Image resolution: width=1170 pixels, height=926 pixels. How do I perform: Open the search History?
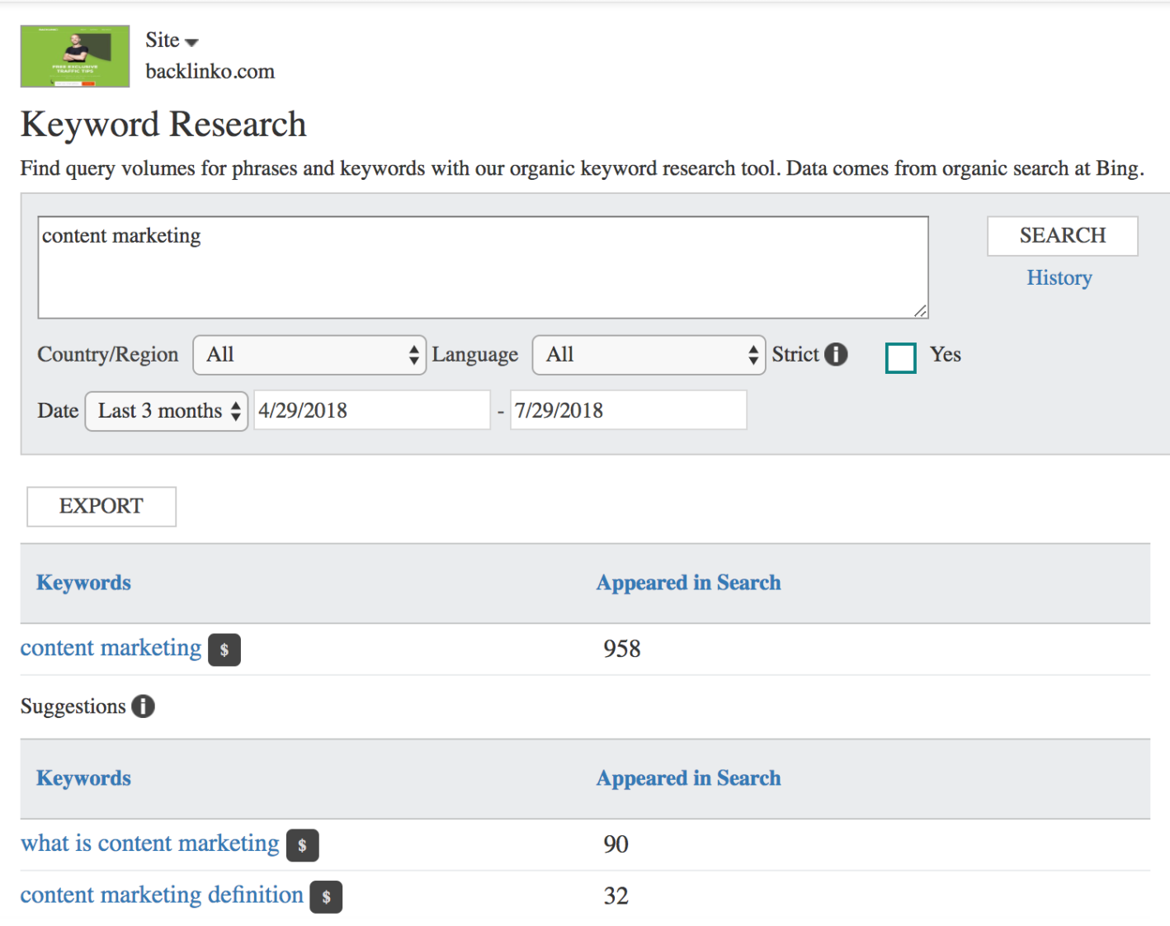coord(1059,278)
